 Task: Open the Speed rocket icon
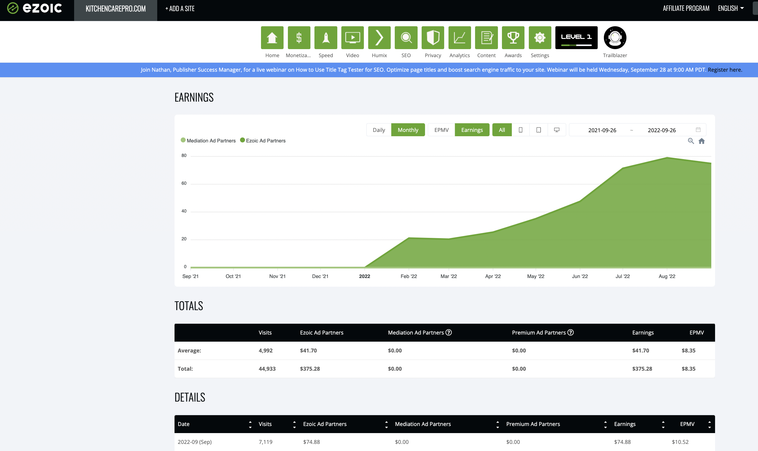pos(326,38)
